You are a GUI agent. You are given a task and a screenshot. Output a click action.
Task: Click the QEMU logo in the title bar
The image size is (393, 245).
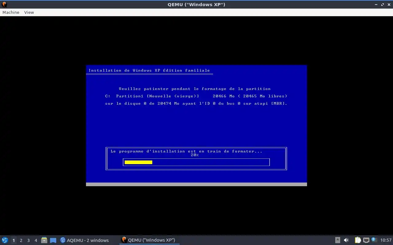click(4, 5)
